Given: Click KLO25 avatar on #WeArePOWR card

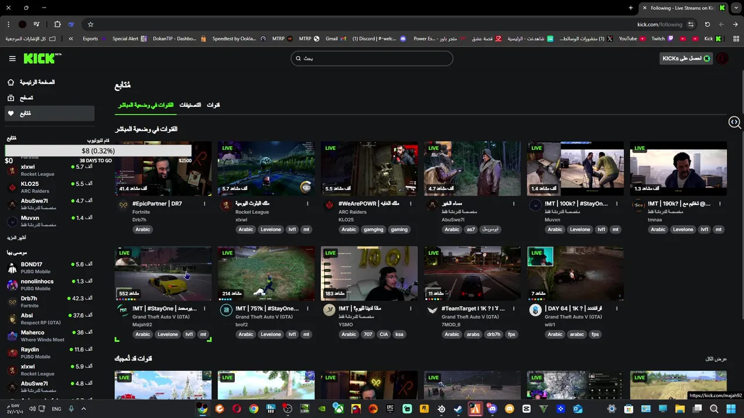Looking at the screenshot, I should [x=330, y=205].
